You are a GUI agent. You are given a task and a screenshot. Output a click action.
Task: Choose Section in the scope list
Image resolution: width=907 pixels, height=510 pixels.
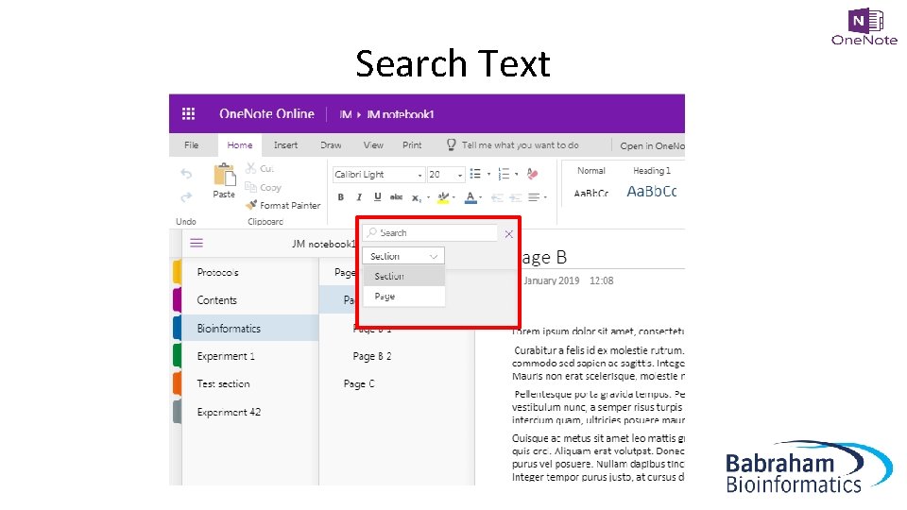[403, 276]
